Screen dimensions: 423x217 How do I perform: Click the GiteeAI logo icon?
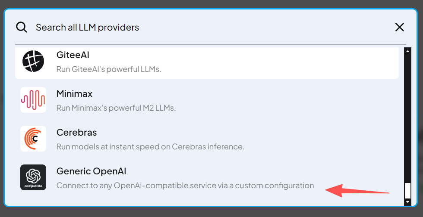(33, 61)
